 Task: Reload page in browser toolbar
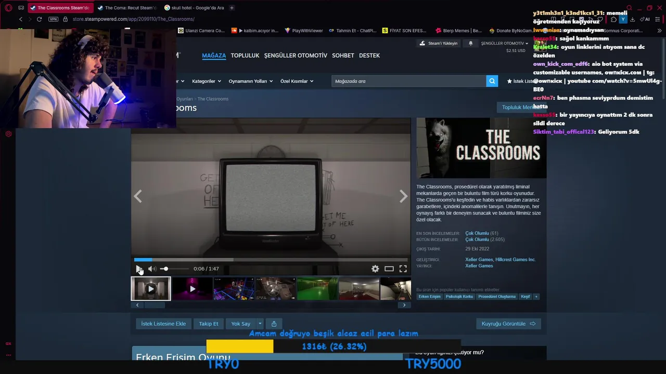[39, 19]
